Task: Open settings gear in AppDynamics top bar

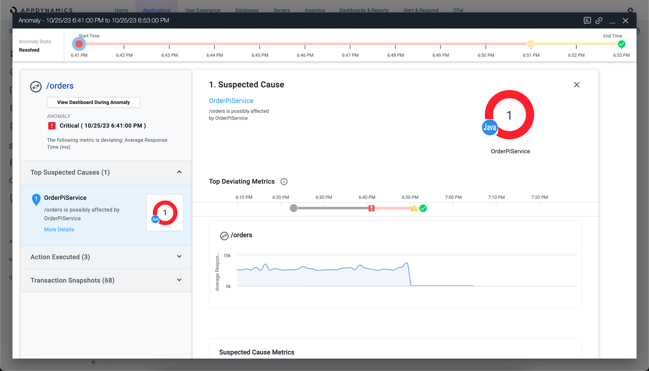Action: (x=630, y=10)
